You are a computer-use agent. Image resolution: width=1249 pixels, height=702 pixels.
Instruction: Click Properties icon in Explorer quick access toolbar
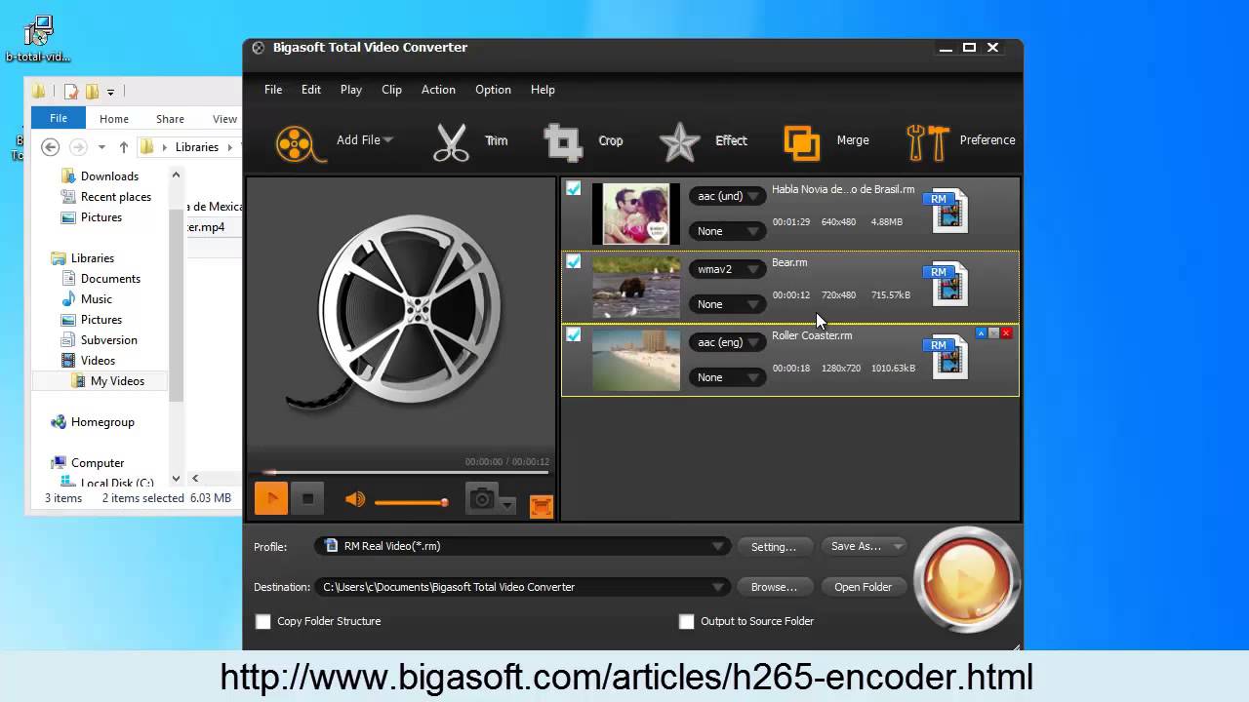coord(70,92)
